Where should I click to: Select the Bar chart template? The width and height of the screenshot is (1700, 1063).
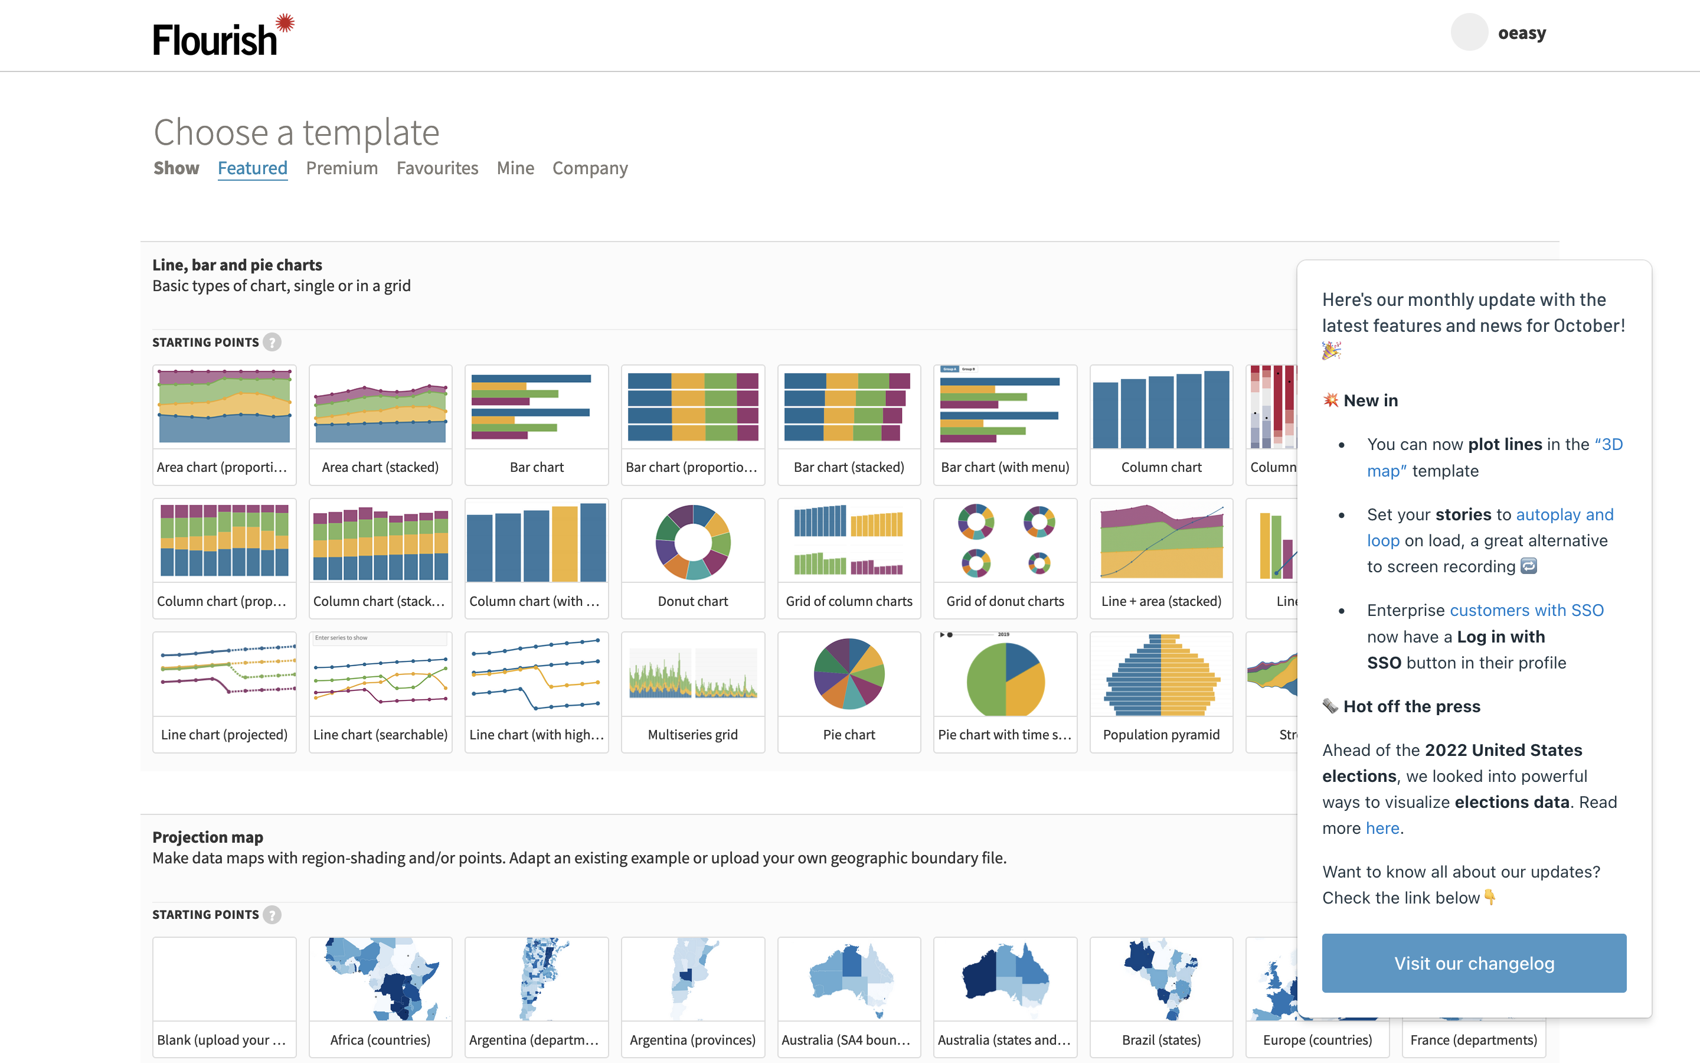(537, 425)
